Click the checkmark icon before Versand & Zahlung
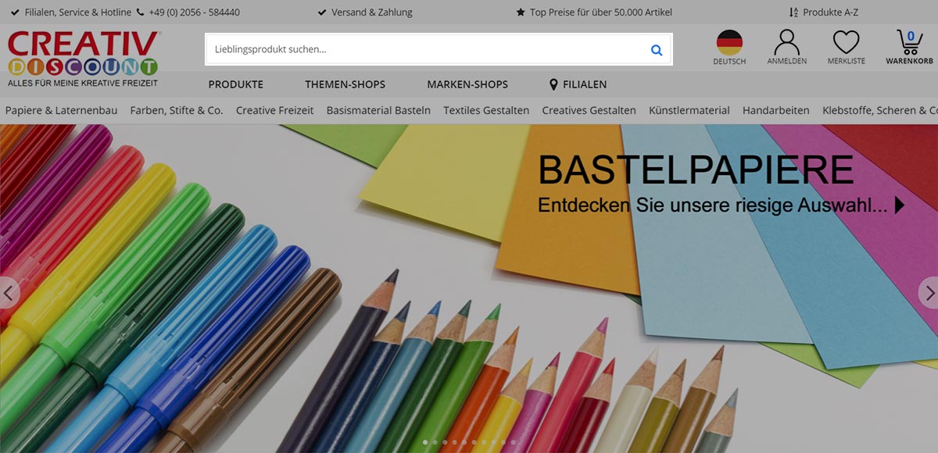Image resolution: width=938 pixels, height=453 pixels. click(x=322, y=12)
